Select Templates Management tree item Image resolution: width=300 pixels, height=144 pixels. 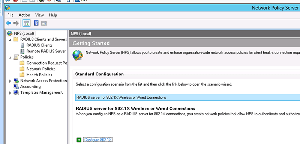coord(42,93)
